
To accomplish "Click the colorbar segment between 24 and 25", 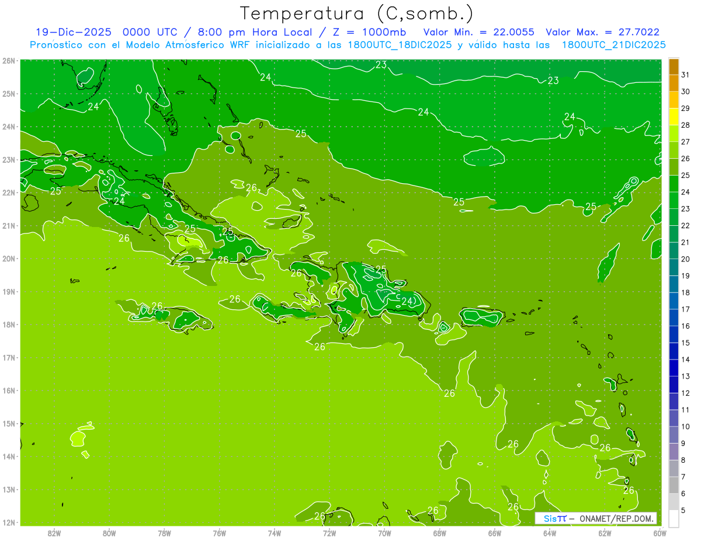I will pyautogui.click(x=674, y=183).
